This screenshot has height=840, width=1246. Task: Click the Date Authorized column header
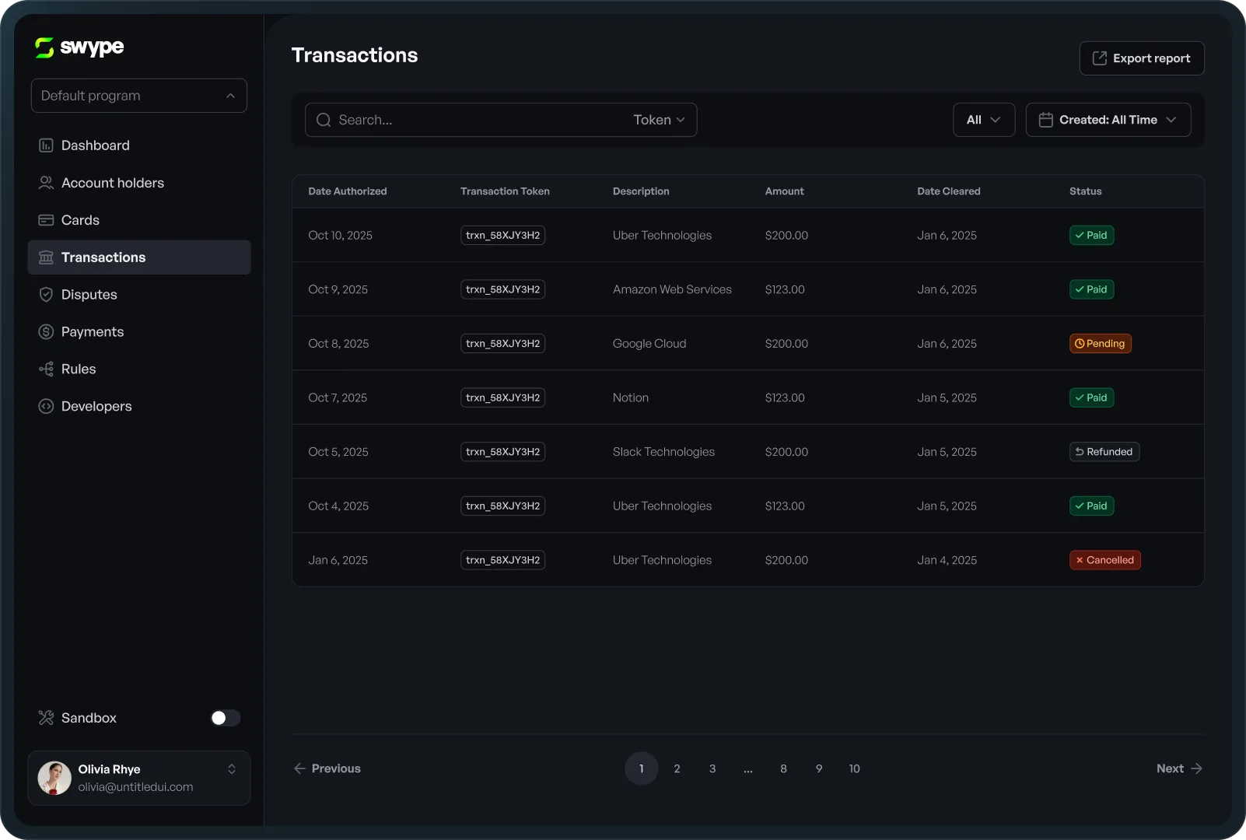coord(348,191)
